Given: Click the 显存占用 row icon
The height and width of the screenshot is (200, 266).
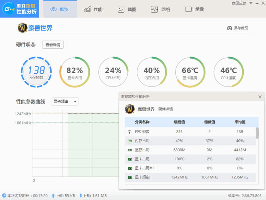Looking at the screenshot, I should pos(129,150).
